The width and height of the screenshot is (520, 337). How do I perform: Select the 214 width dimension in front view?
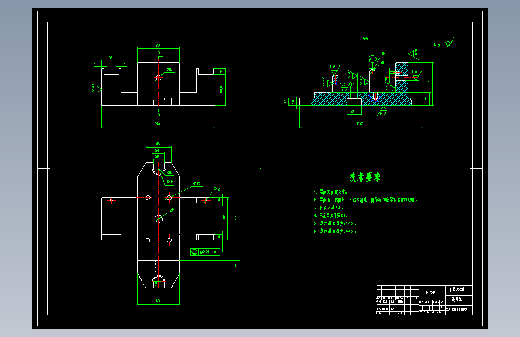pos(158,124)
